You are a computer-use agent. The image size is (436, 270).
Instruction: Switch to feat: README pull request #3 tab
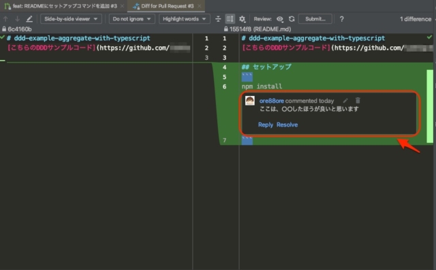point(65,6)
